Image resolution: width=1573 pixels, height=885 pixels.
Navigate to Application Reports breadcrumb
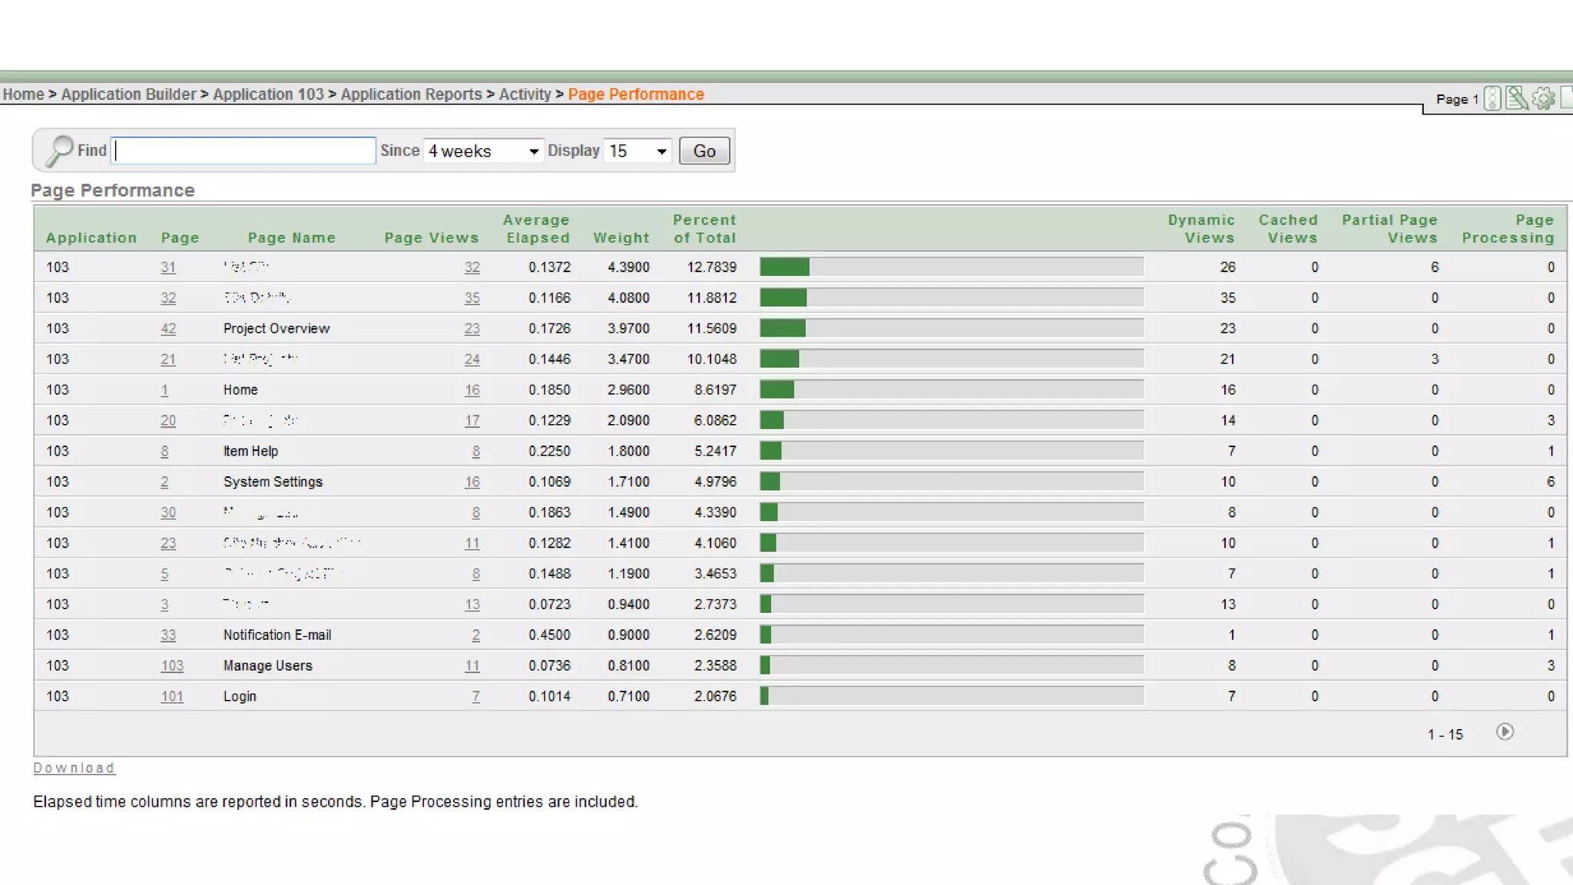(x=411, y=94)
